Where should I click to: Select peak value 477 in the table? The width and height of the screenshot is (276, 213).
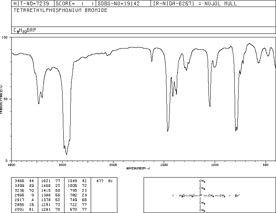(100, 181)
